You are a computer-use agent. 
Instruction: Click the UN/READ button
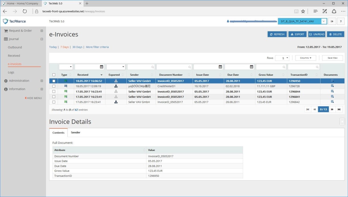[x=317, y=34]
